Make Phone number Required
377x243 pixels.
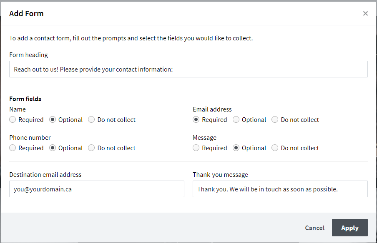coord(13,148)
